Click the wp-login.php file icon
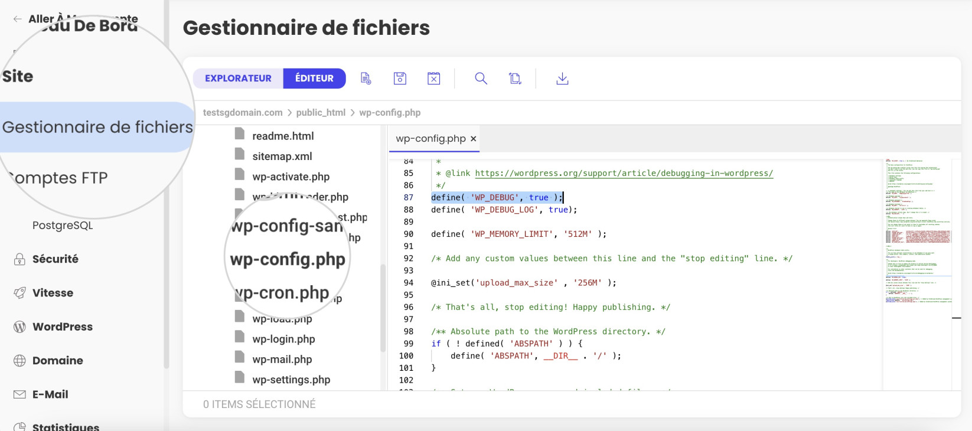 (x=239, y=337)
